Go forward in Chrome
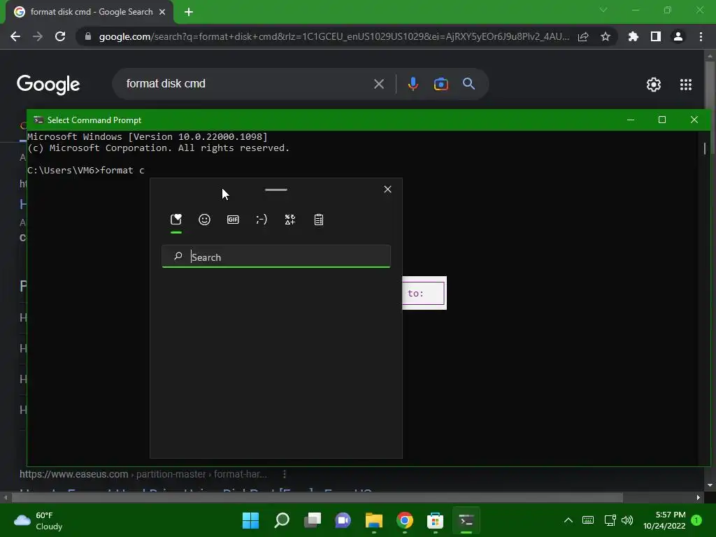 click(x=38, y=36)
